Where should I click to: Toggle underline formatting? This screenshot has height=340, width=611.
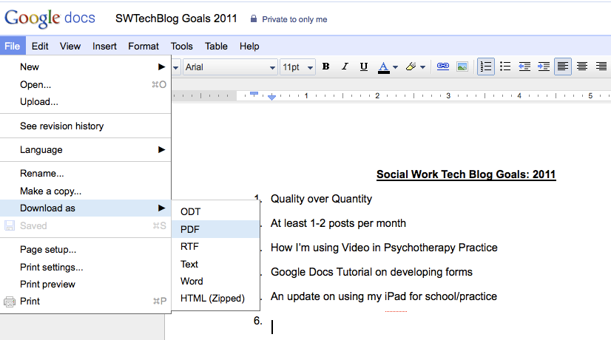(x=363, y=67)
